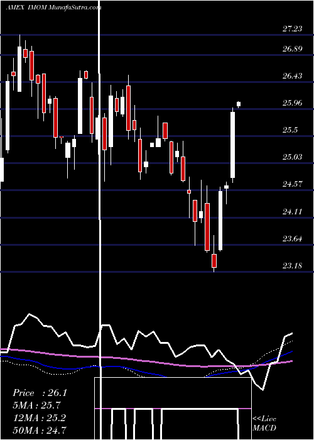The height and width of the screenshot is (440, 314).
Task: Click the 23.18 price axis label
Action: coord(292,265)
